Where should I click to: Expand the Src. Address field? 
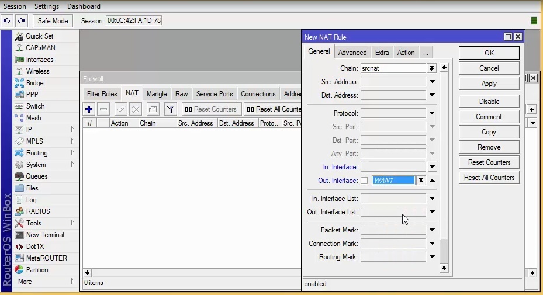pyautogui.click(x=432, y=82)
